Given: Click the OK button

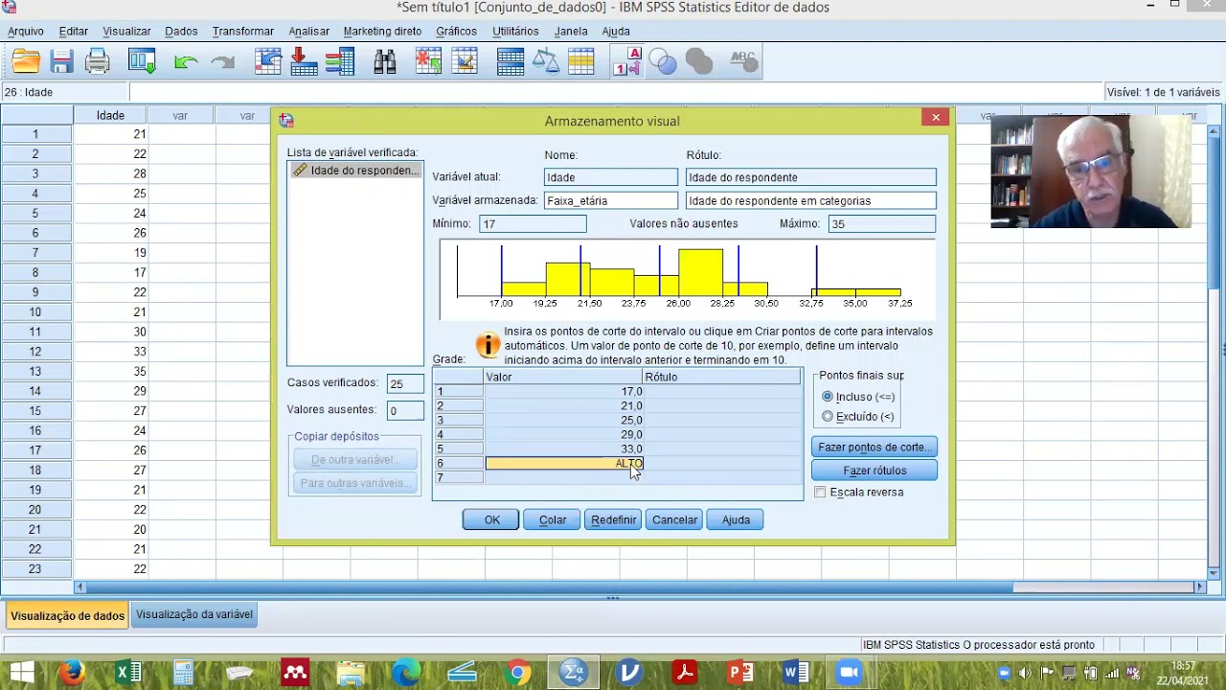Looking at the screenshot, I should [491, 519].
